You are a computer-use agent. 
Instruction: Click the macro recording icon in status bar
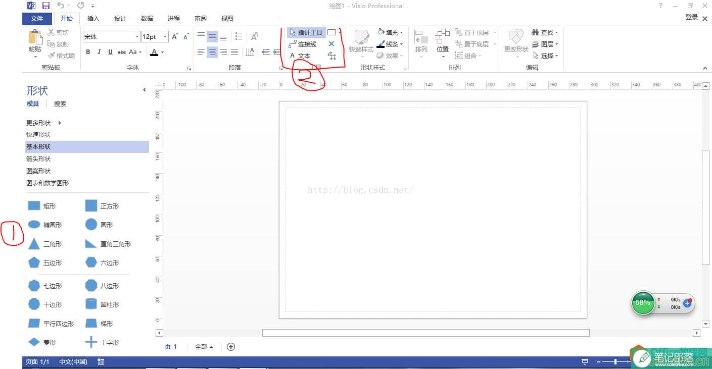[x=101, y=362]
